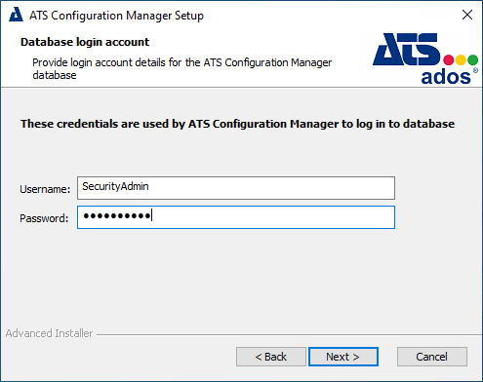483x382 pixels.
Task: Click the window title 'ATS Configuration Manager Setup'
Action: 116,16
